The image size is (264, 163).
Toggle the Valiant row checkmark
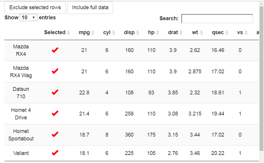coord(55,153)
